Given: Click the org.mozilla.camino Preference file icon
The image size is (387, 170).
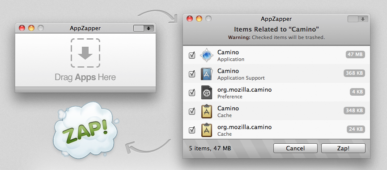Looking at the screenshot, I should tap(207, 93).
